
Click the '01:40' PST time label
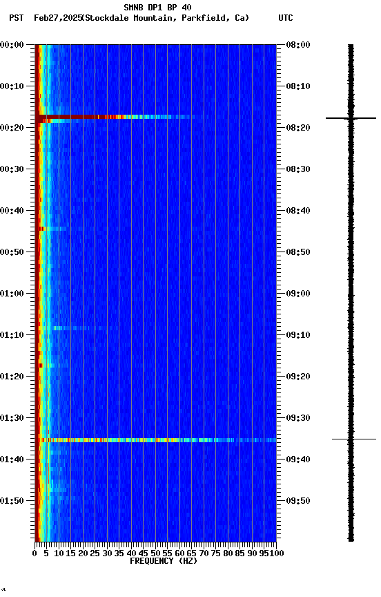tap(12, 460)
